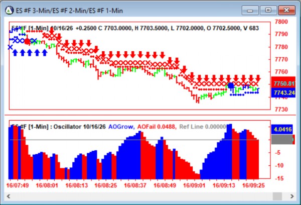
Task: Click the scrollbar right arrow
Action: pos(292,196)
